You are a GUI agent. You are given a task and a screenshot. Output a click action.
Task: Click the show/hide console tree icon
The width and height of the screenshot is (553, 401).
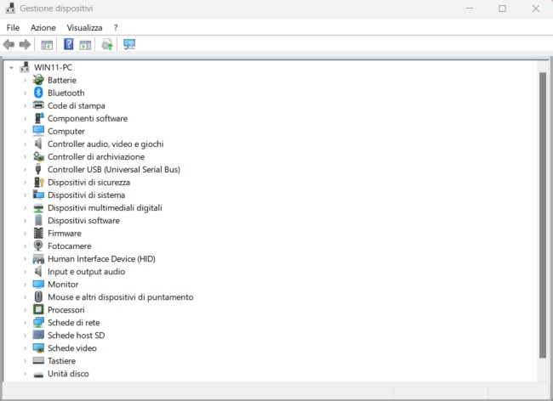point(47,44)
